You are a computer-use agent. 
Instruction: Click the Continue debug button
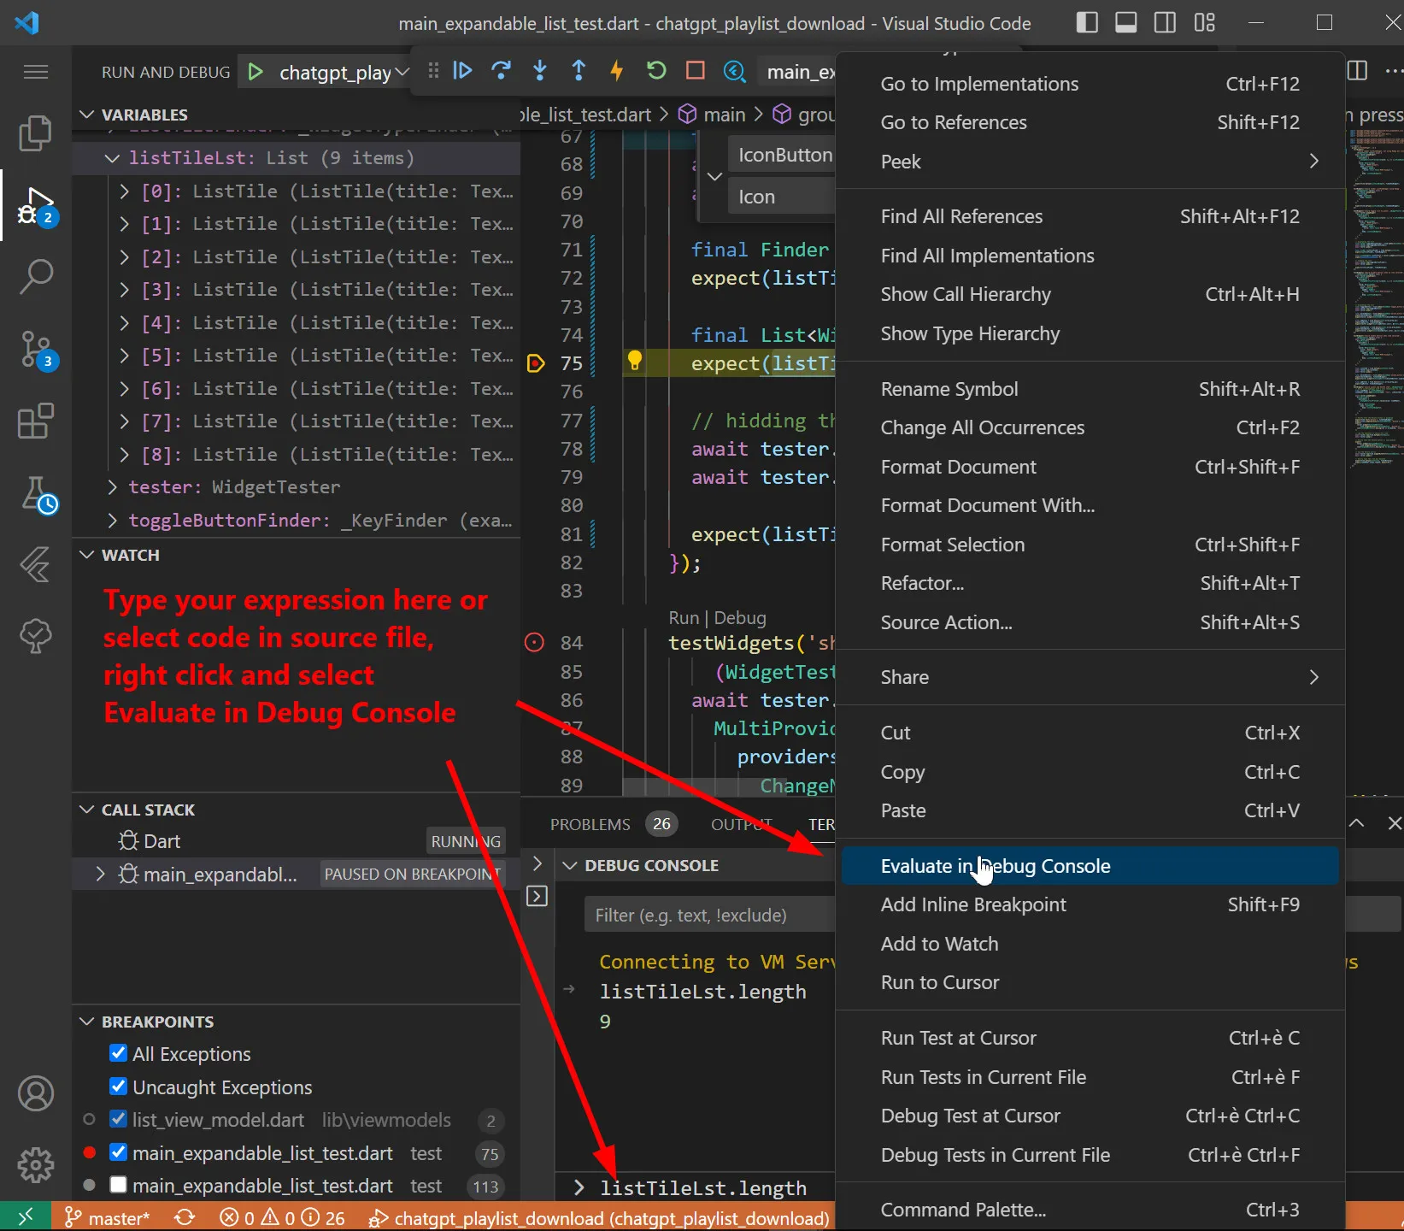pyautogui.click(x=462, y=71)
